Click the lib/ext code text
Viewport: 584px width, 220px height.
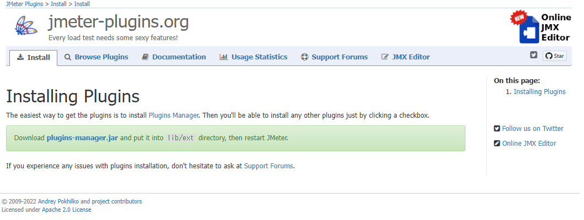click(181, 138)
